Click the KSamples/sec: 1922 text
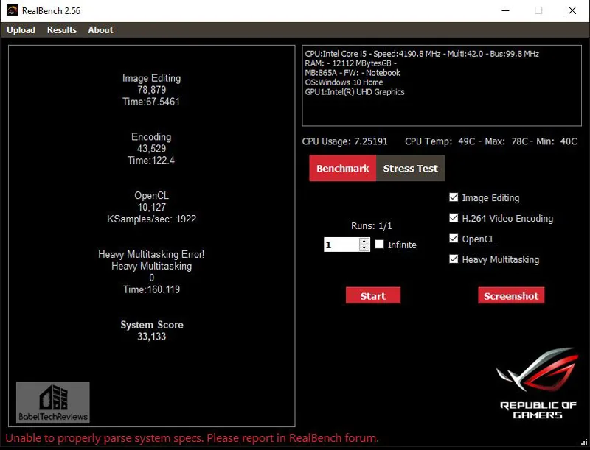 [x=152, y=219]
